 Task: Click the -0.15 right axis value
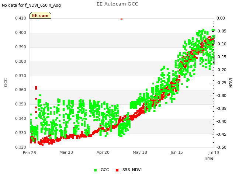pyautogui.click(x=221, y=57)
